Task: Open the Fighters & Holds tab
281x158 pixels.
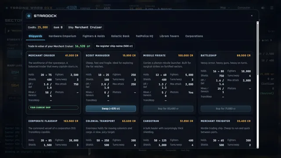Action: [x=94, y=36]
